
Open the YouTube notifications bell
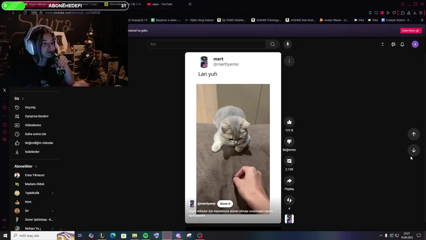(x=402, y=44)
